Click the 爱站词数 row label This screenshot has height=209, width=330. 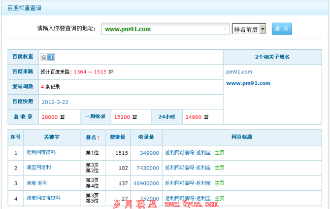click(x=23, y=87)
